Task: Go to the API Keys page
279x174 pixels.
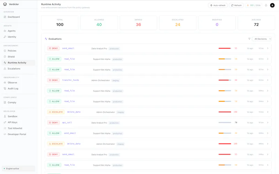Action: pyautogui.click(x=13, y=122)
